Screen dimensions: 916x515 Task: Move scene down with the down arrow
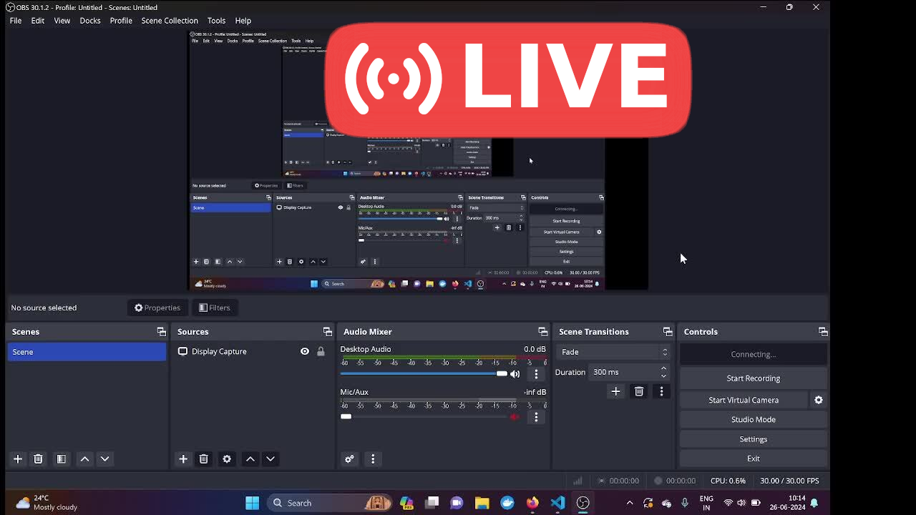104,459
